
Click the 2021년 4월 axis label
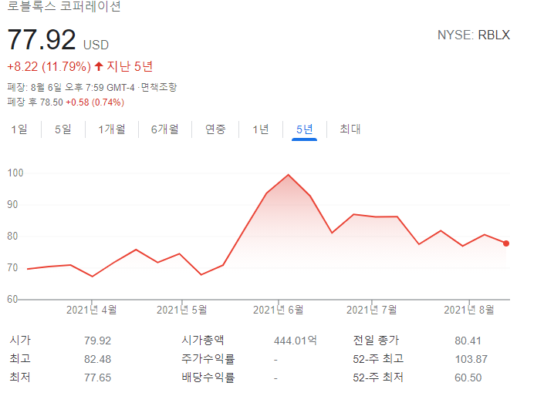point(92,310)
